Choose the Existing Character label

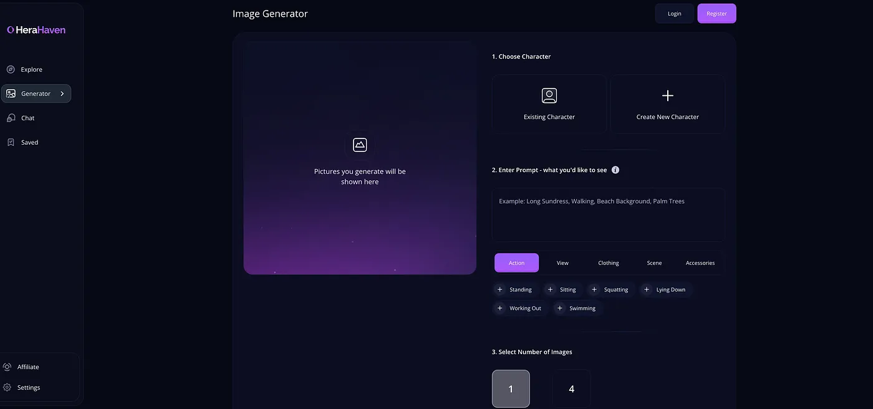point(549,117)
